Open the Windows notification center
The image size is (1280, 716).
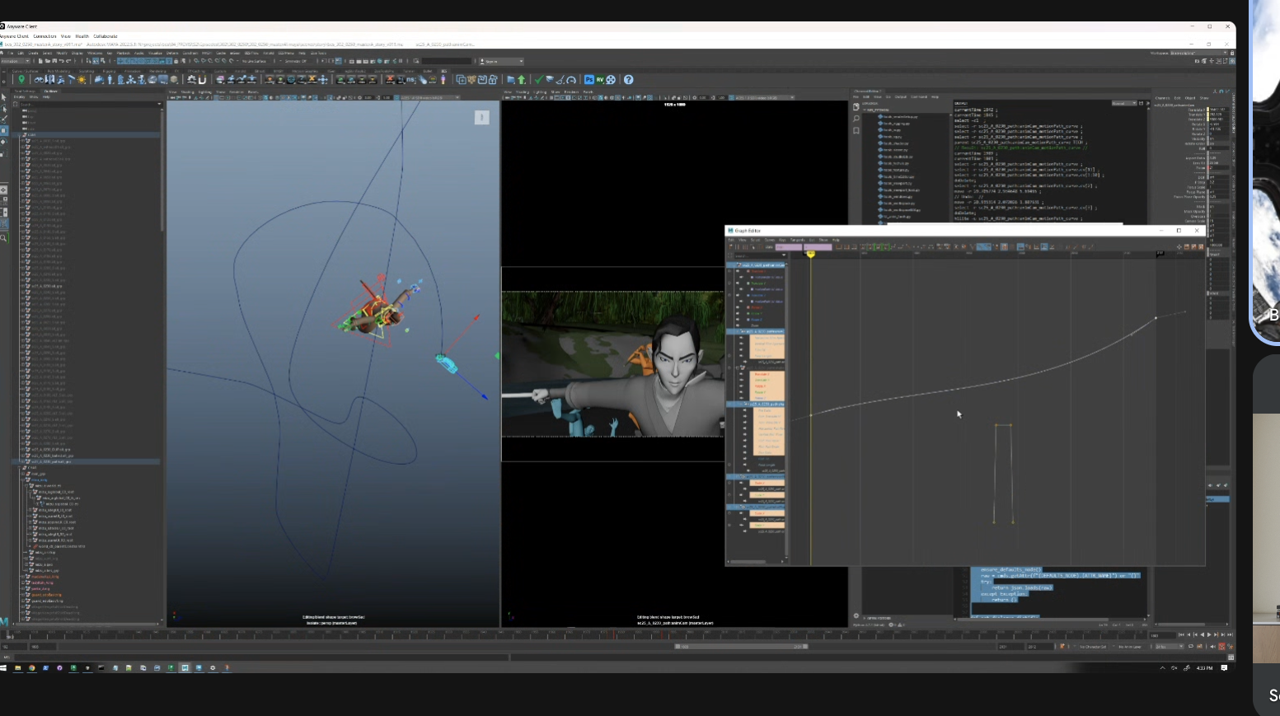[1225, 668]
